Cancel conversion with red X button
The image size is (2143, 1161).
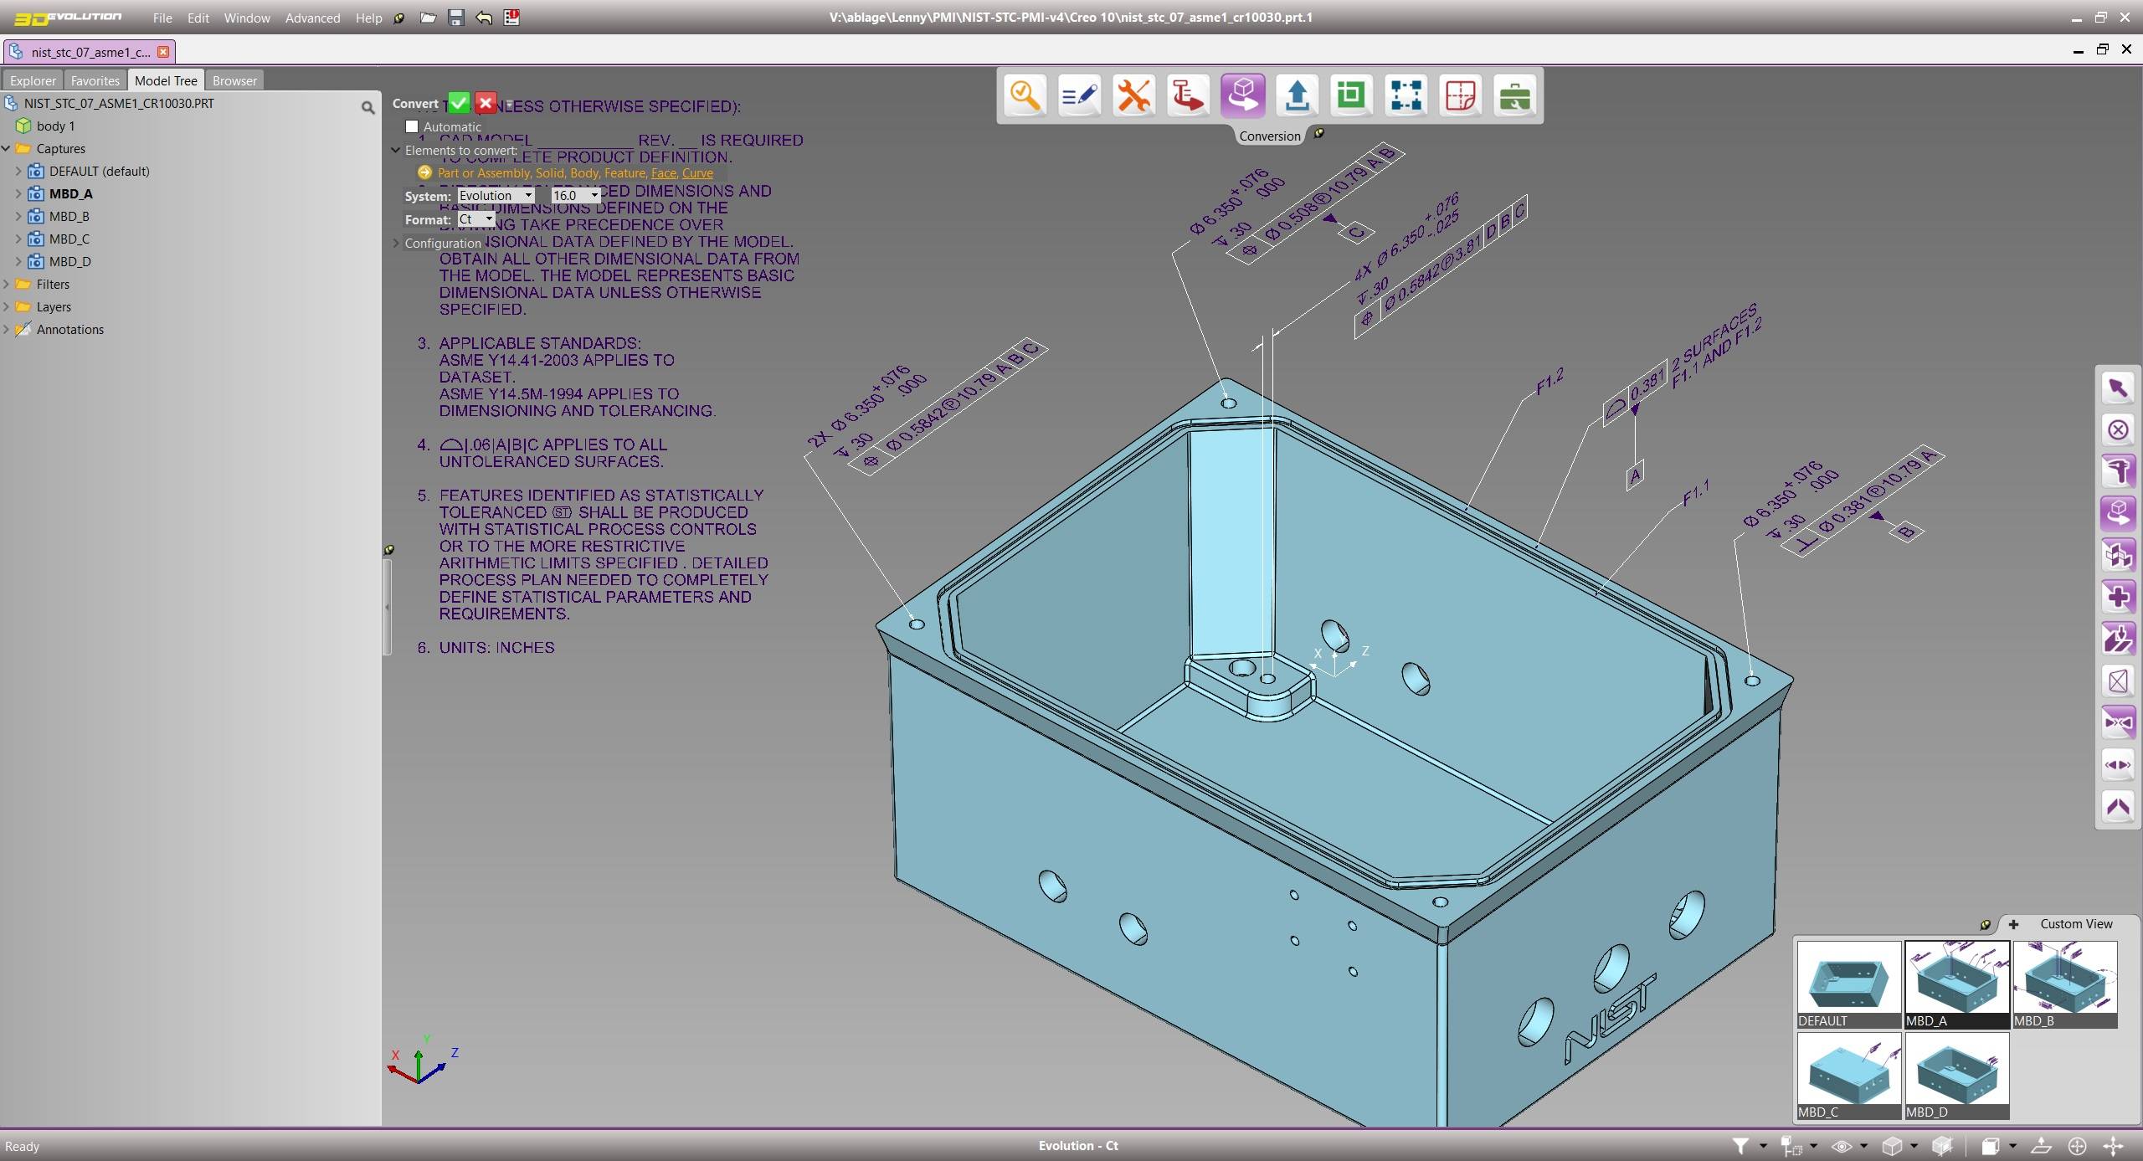[x=486, y=103]
